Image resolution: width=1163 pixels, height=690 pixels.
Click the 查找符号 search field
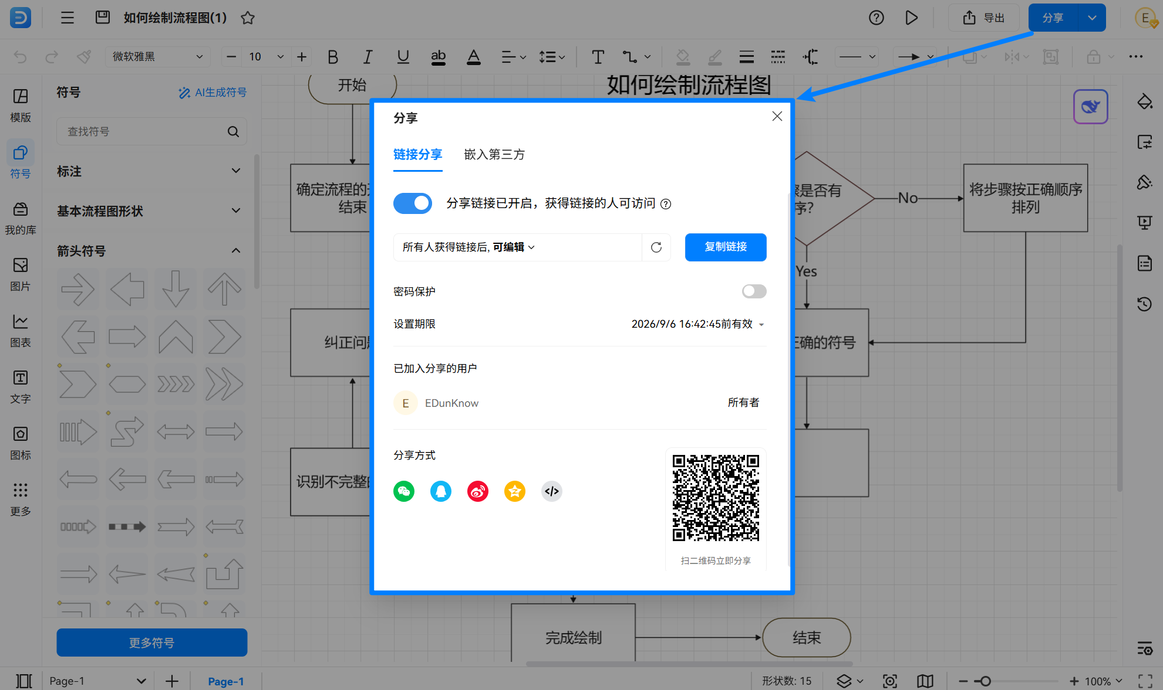point(152,131)
